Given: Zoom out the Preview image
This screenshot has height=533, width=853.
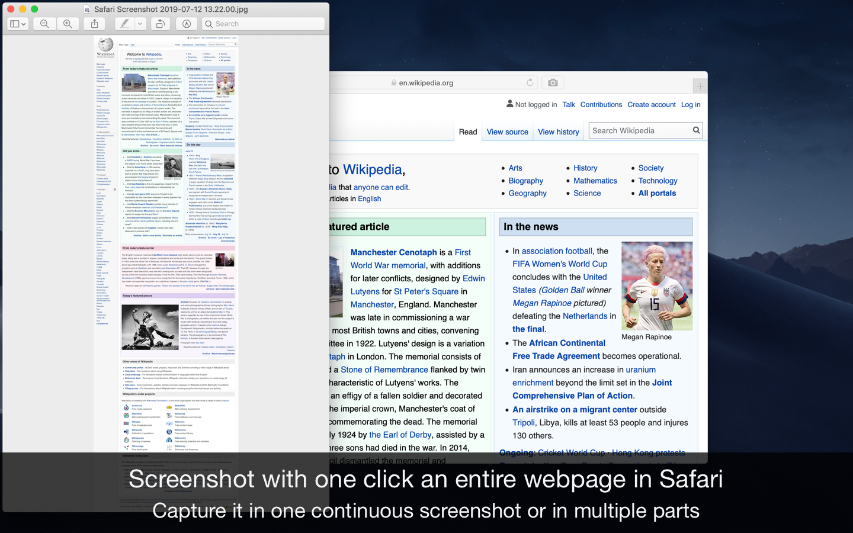Looking at the screenshot, I should (x=44, y=24).
